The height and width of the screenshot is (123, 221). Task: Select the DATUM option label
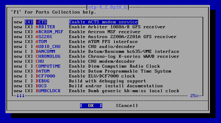[43, 71]
